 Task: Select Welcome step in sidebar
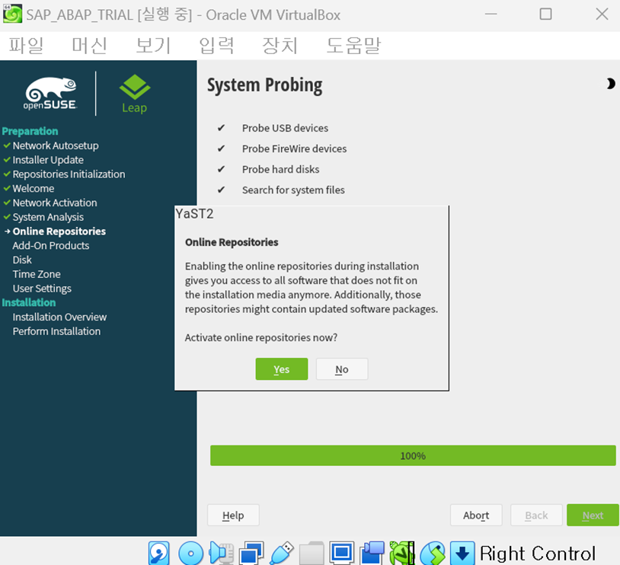[x=34, y=188]
